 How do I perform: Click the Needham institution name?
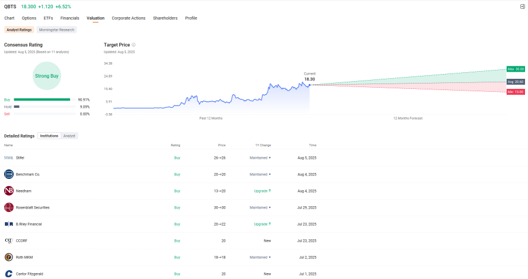point(24,191)
